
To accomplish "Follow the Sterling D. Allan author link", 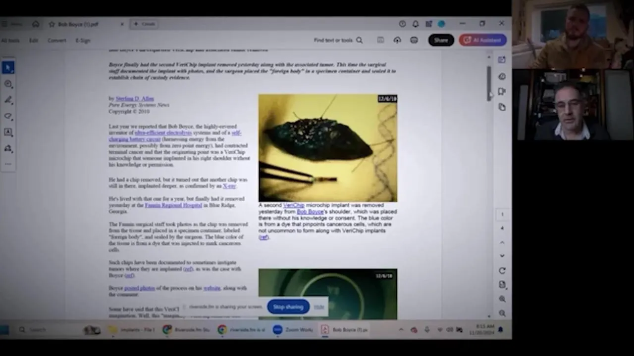I will click(135, 99).
